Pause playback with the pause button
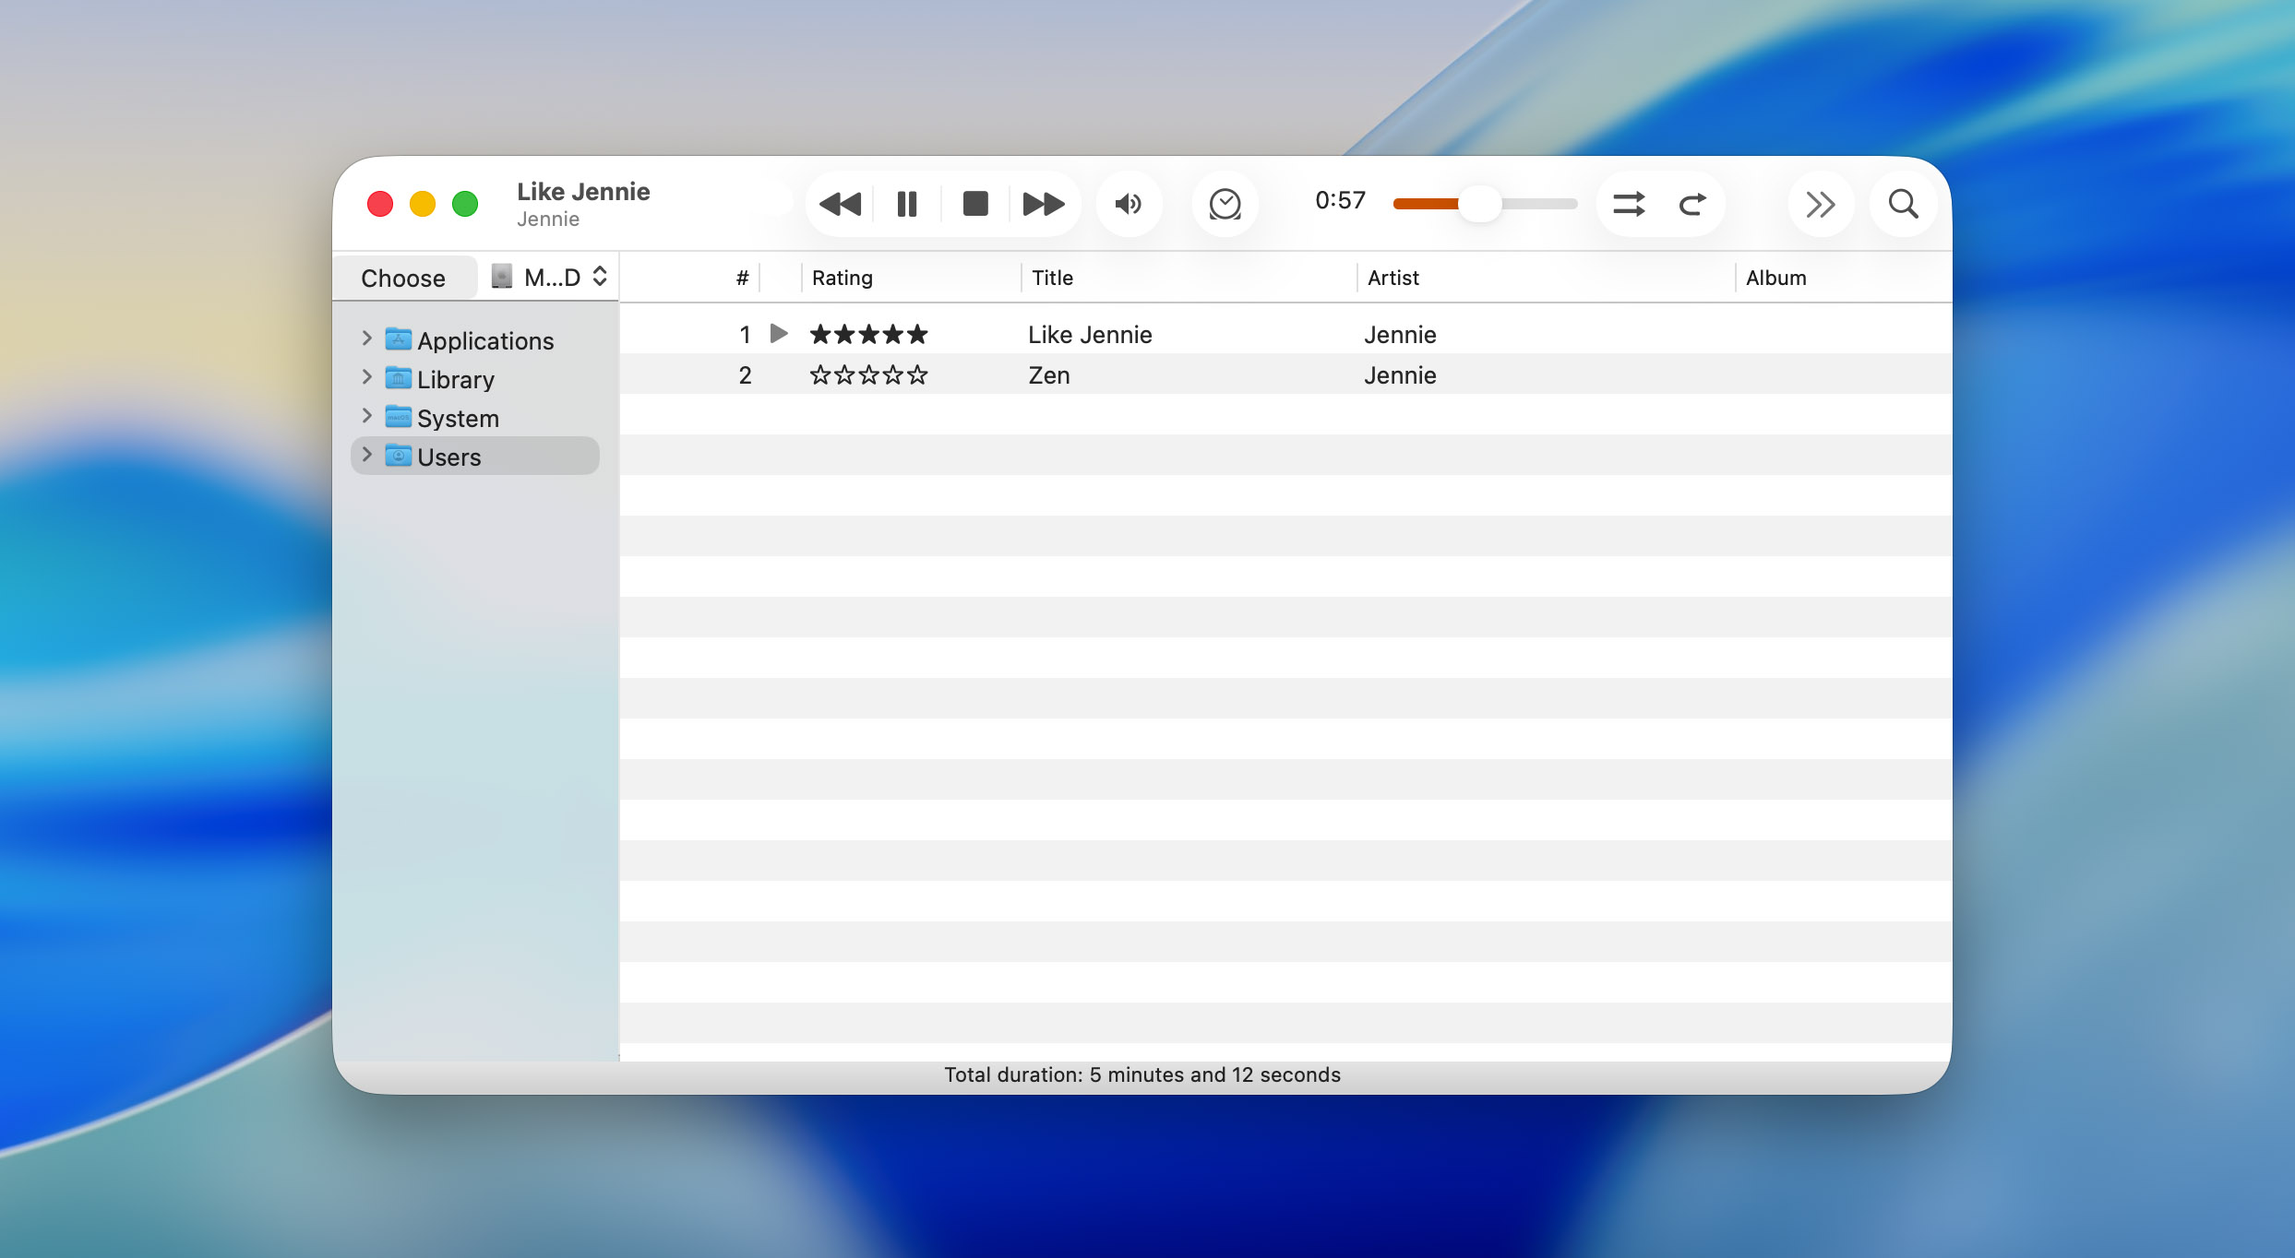The width and height of the screenshot is (2295, 1258). click(907, 204)
